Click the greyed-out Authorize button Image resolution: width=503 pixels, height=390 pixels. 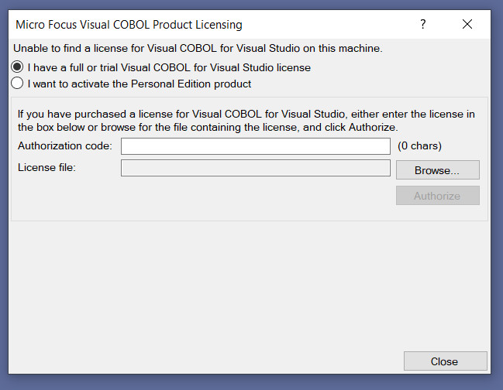click(437, 196)
